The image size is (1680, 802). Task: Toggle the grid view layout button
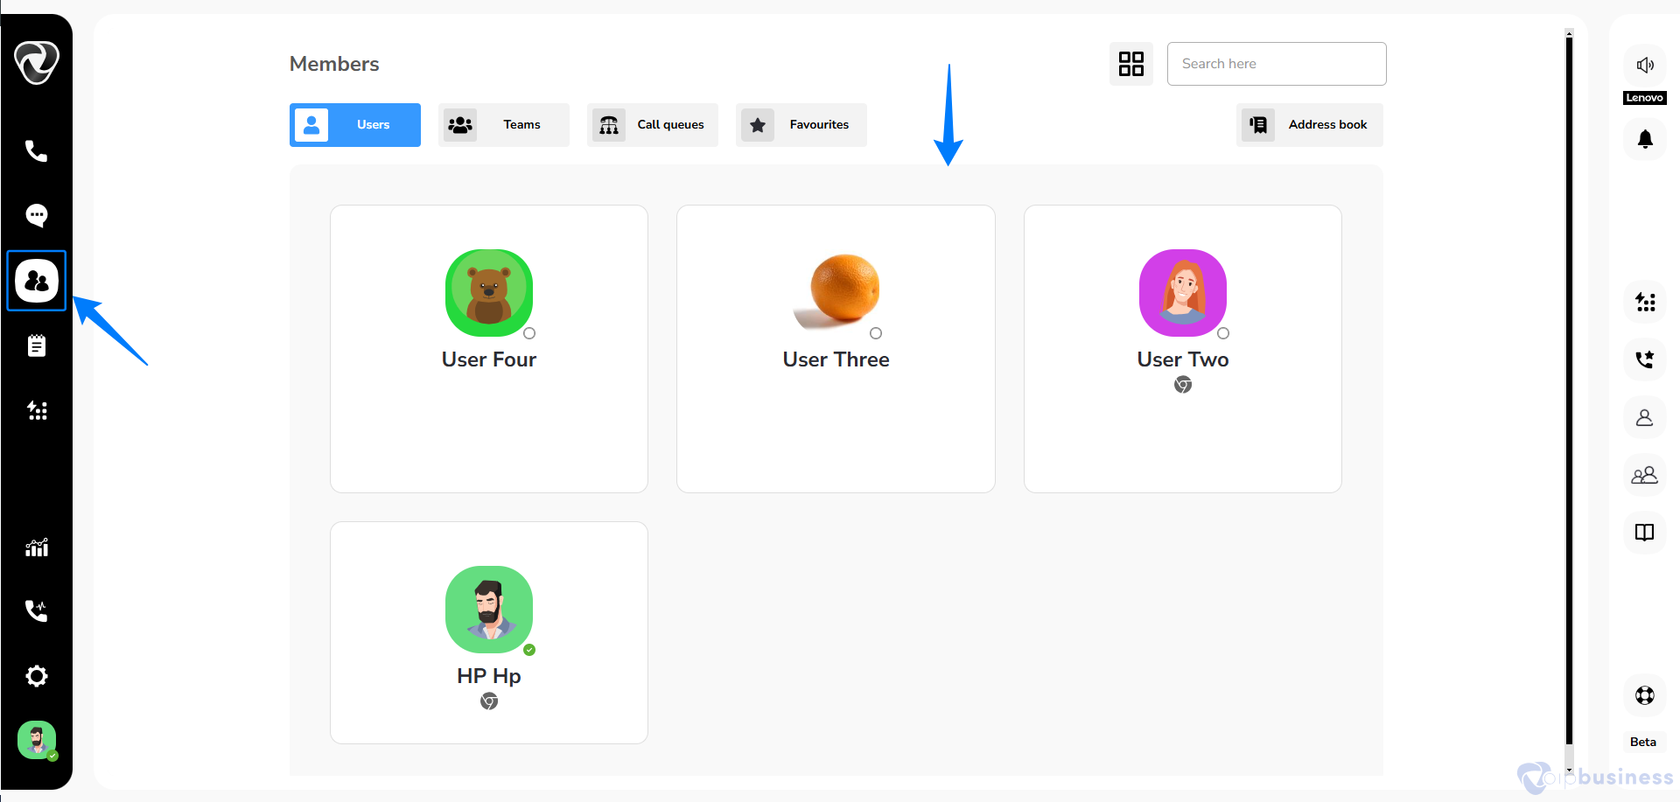coord(1130,64)
